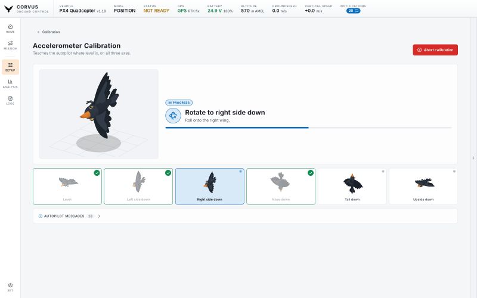This screenshot has height=298, width=477.
Task: Open the Logs sidebar section
Action: (10, 101)
